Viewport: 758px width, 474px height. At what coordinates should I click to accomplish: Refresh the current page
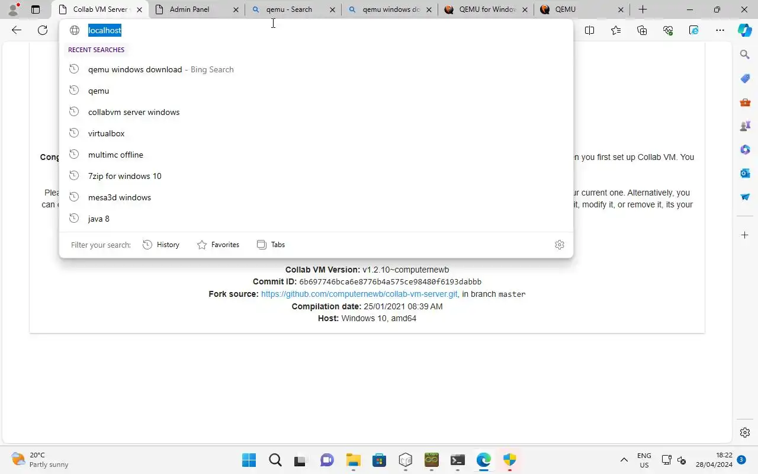[x=43, y=30]
